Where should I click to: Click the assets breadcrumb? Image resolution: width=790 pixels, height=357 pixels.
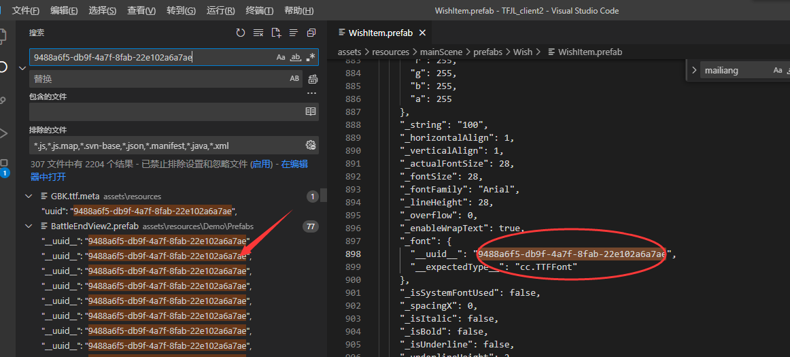pos(349,52)
